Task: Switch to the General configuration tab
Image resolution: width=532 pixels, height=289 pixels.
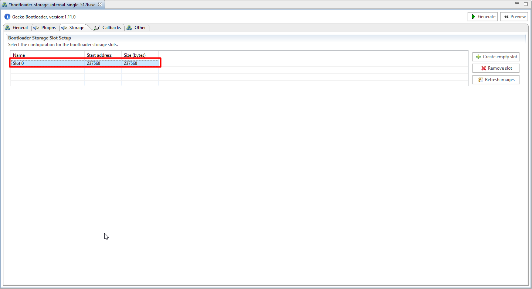Action: 20,27
